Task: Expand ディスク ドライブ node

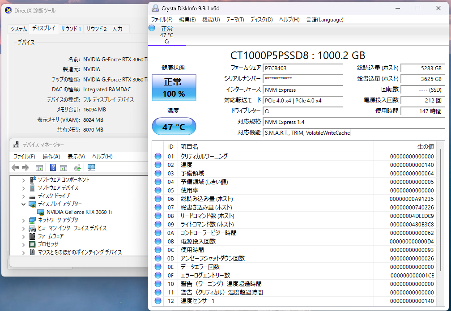Action: pyautogui.click(x=24, y=196)
